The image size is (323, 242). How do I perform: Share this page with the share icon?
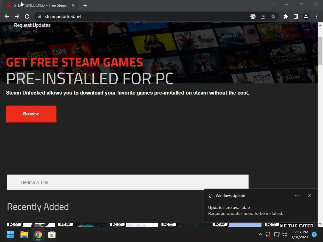pos(263,16)
